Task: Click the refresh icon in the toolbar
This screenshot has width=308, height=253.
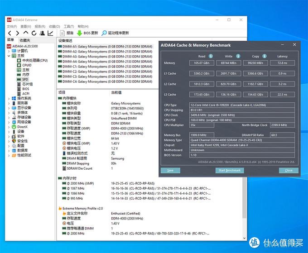Action: point(34,33)
